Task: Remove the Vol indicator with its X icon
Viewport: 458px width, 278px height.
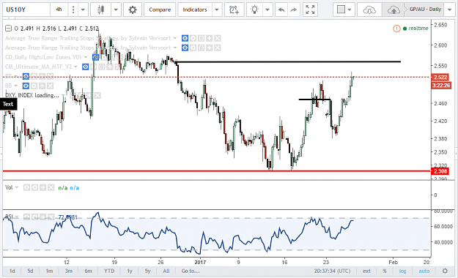Action: (51, 187)
